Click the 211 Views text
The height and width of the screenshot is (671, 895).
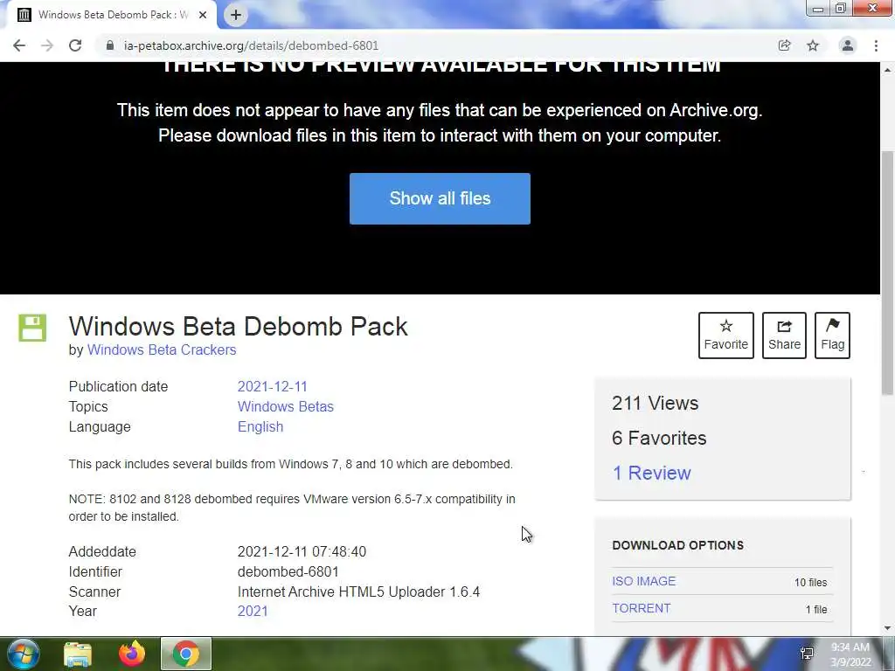click(x=656, y=404)
